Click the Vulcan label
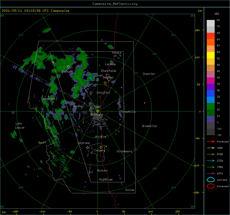Image resolution: width=230 pixels, height=215 pixels. coord(130,190)
